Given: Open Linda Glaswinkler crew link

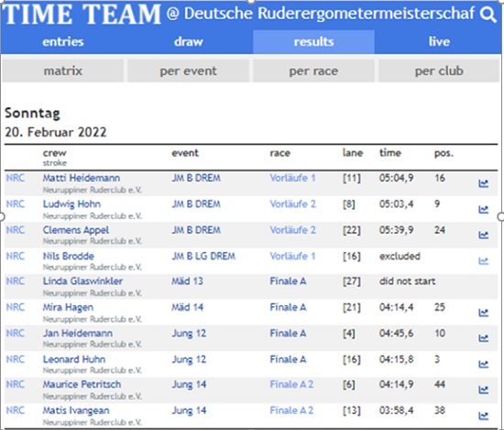Looking at the screenshot, I should click(82, 281).
